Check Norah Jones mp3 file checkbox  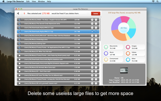20,56
